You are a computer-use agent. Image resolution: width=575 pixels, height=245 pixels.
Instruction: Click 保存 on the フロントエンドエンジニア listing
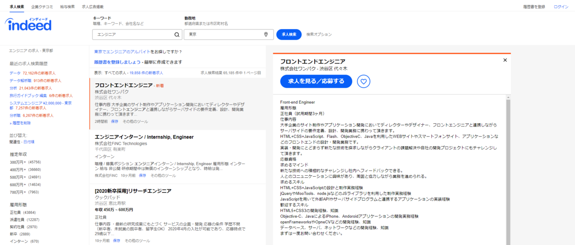pyautogui.click(x=115, y=122)
